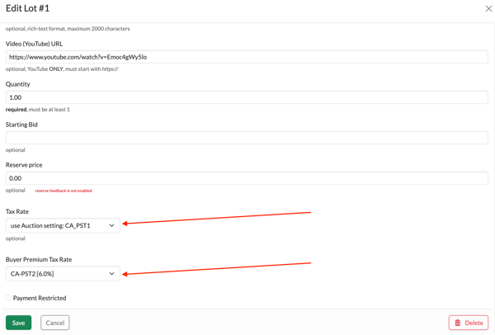Screen dimensions: 495x335
Task: Cancel editing the lot
Action: pos(55,323)
